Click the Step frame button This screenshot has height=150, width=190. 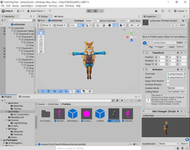pyautogui.click(x=102, y=11)
